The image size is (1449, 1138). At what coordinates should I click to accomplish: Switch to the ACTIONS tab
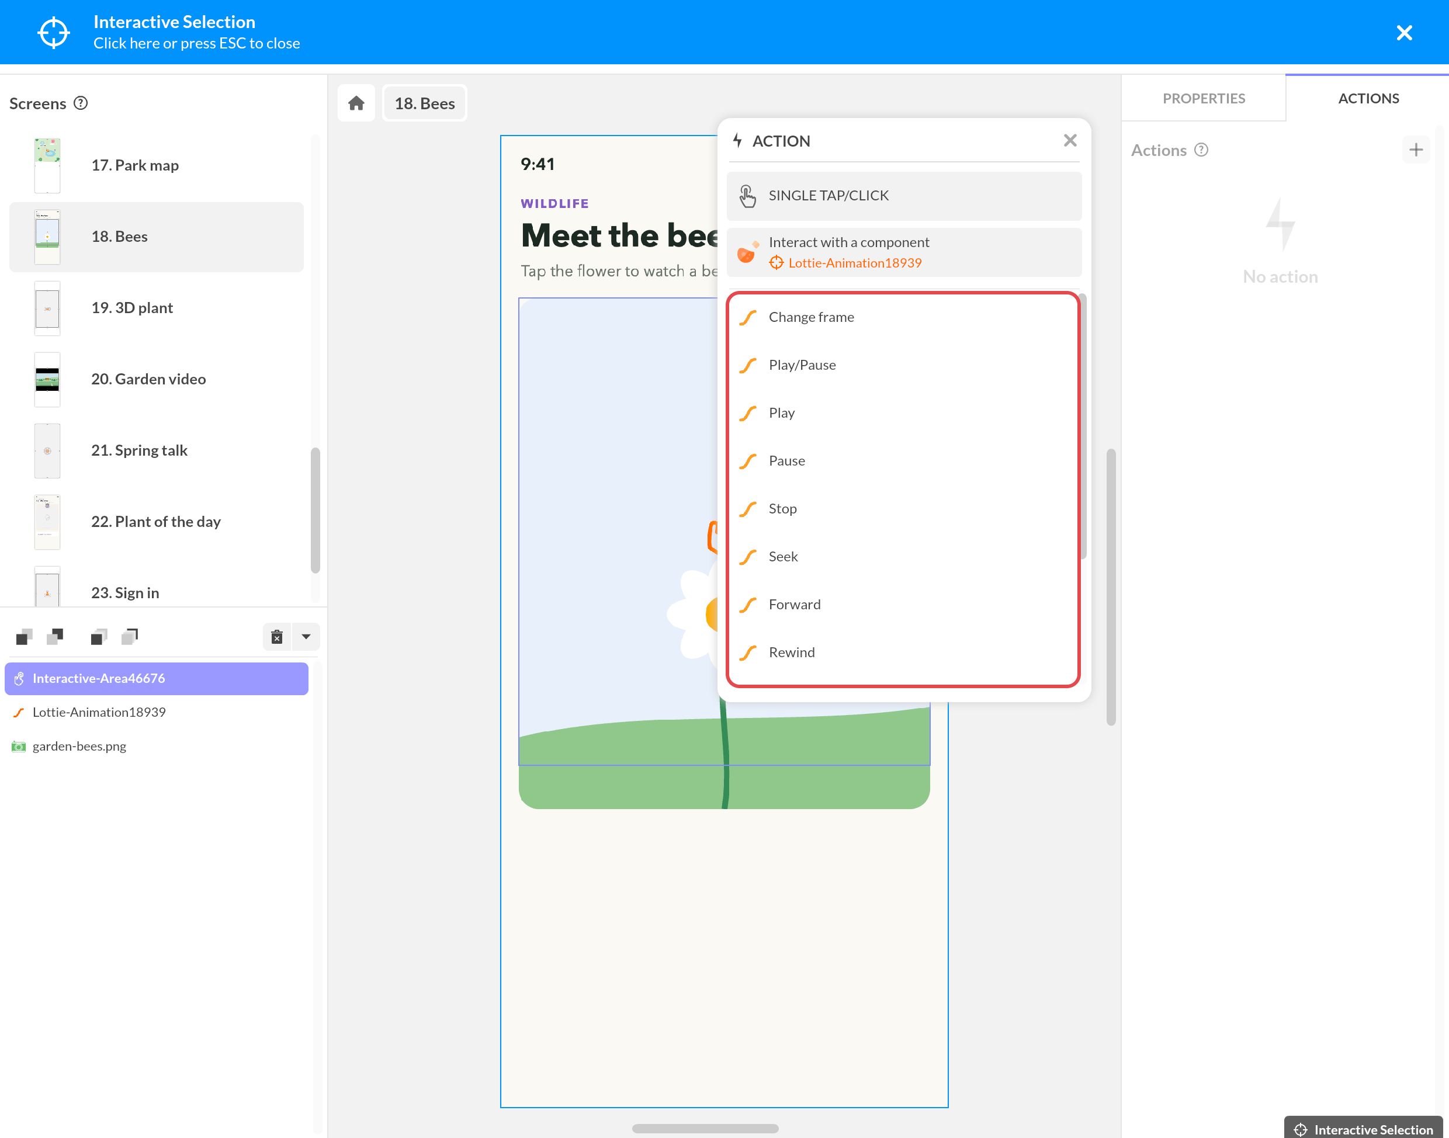point(1368,99)
